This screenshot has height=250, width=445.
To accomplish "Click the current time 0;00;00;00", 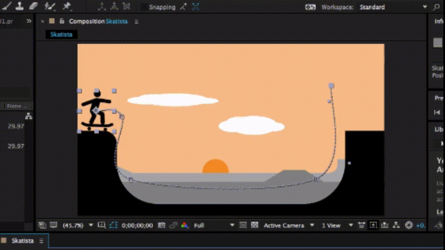I will tap(137, 225).
